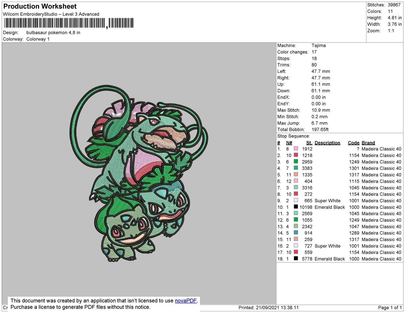Image resolution: width=405 pixels, height=313 pixels.
Task: Click code 1047 in stop row 13
Action: (x=354, y=227)
